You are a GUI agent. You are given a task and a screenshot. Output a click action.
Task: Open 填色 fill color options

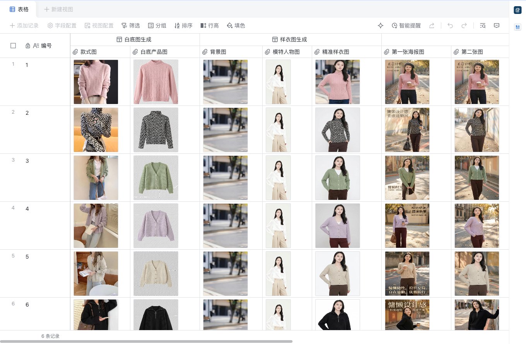236,26
